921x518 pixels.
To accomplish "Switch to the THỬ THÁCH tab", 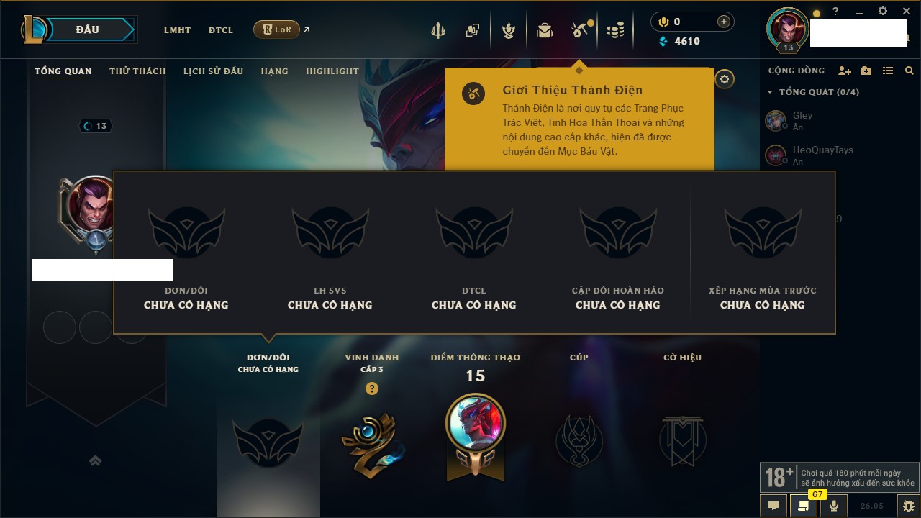I will click(137, 71).
